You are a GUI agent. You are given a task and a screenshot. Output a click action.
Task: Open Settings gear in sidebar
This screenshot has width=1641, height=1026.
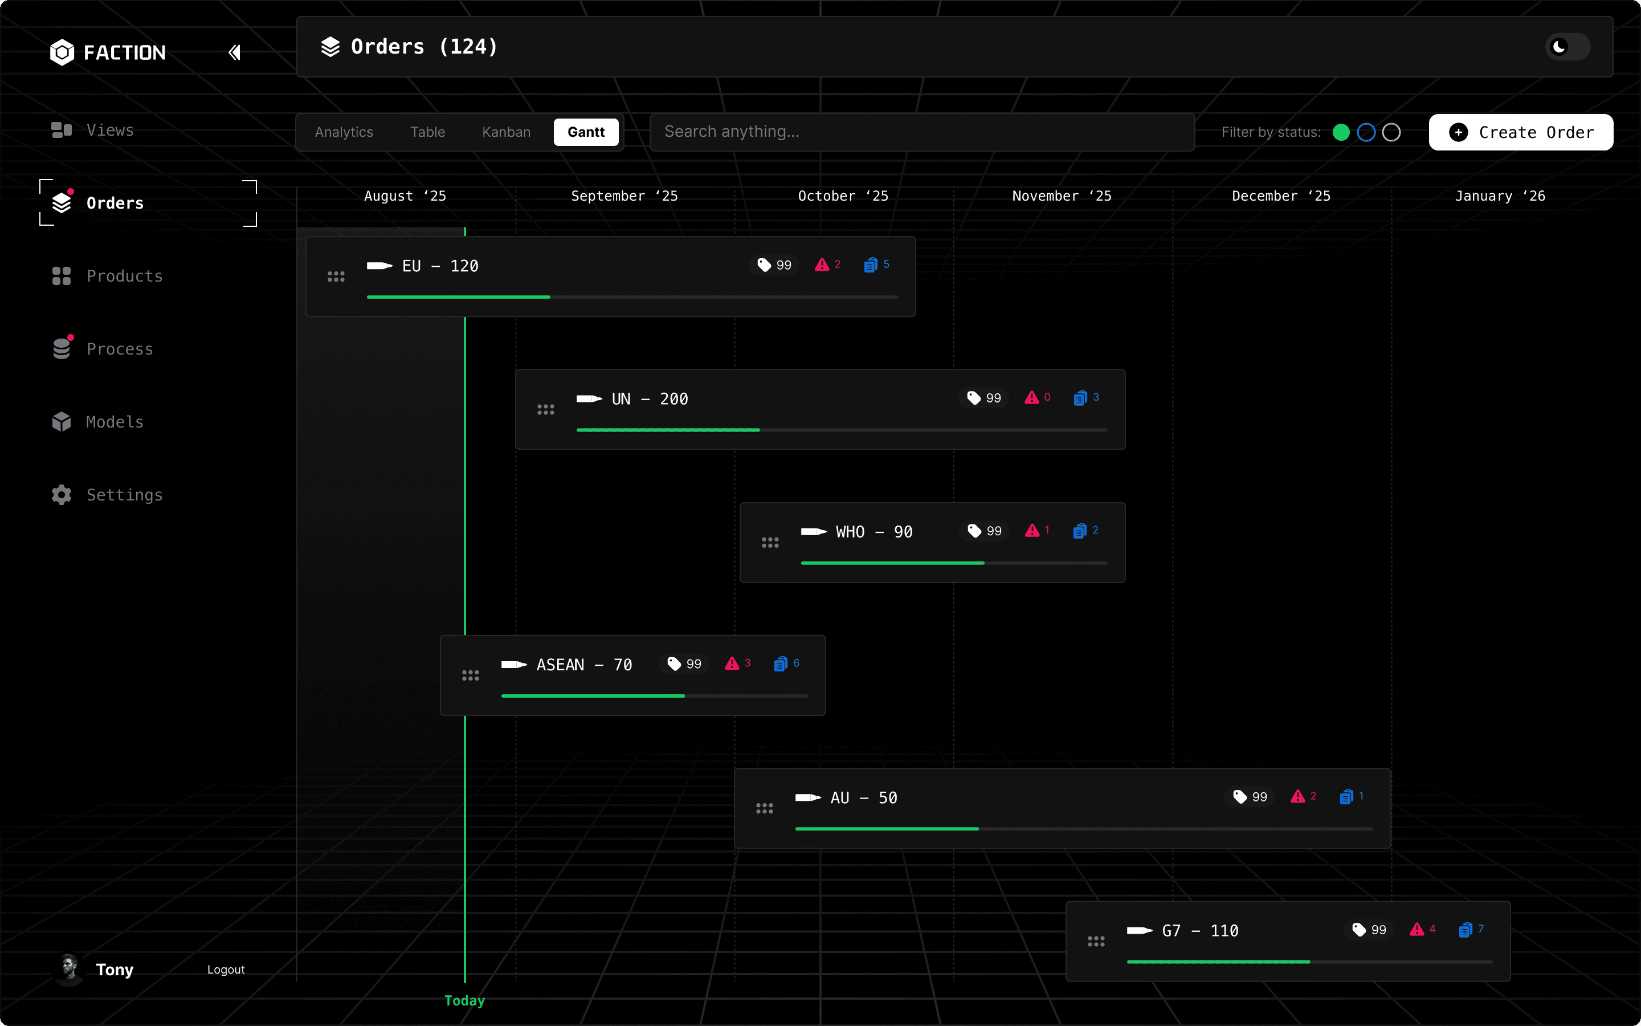[x=62, y=495]
